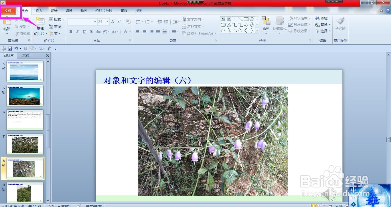This screenshot has height=207, width=391.
Task: Select the arrow line shape
Action: click(x=240, y=19)
